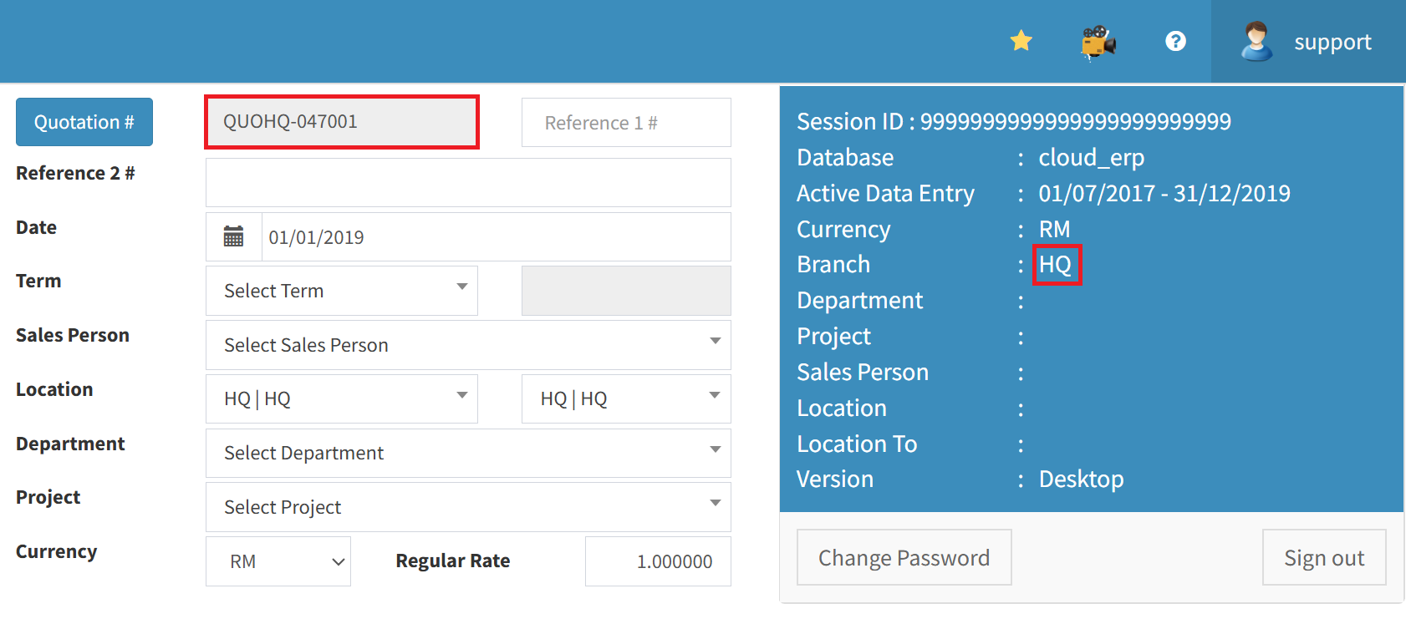Click the question mark help icon

[1175, 41]
